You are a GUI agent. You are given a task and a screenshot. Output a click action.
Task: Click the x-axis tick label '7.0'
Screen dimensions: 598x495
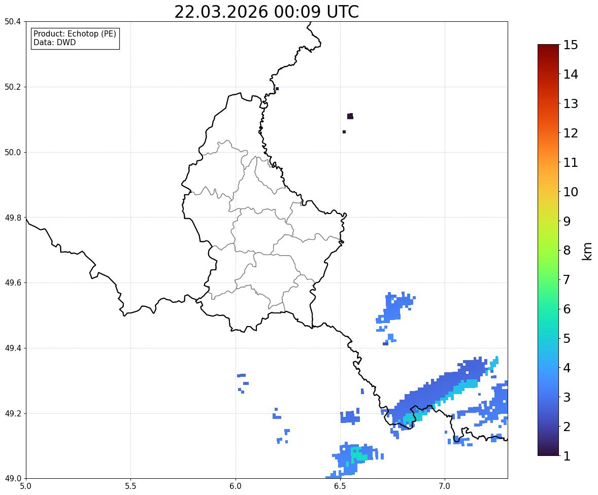(x=445, y=486)
